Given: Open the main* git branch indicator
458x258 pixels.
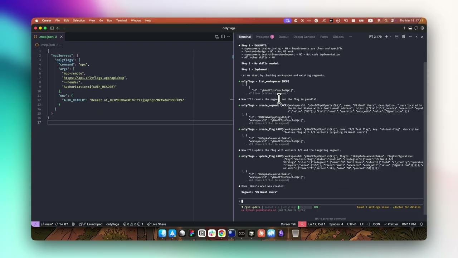Looking at the screenshot, I should (47, 224).
